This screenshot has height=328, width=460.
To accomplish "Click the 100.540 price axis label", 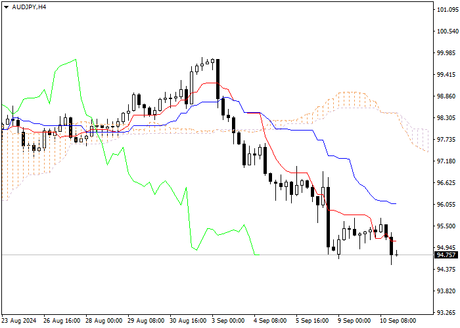I will pos(448,31).
